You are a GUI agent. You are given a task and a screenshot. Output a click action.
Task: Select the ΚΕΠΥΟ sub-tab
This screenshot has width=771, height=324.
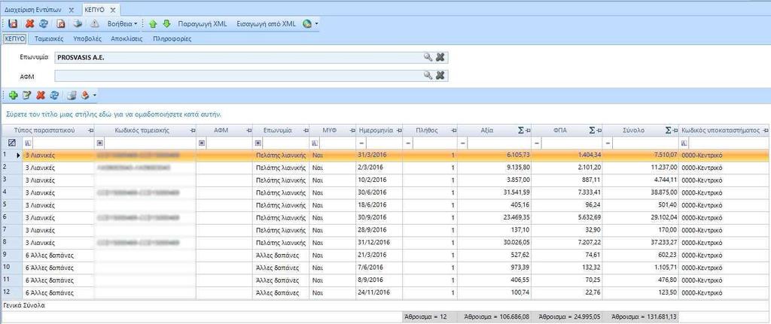pyautogui.click(x=14, y=38)
